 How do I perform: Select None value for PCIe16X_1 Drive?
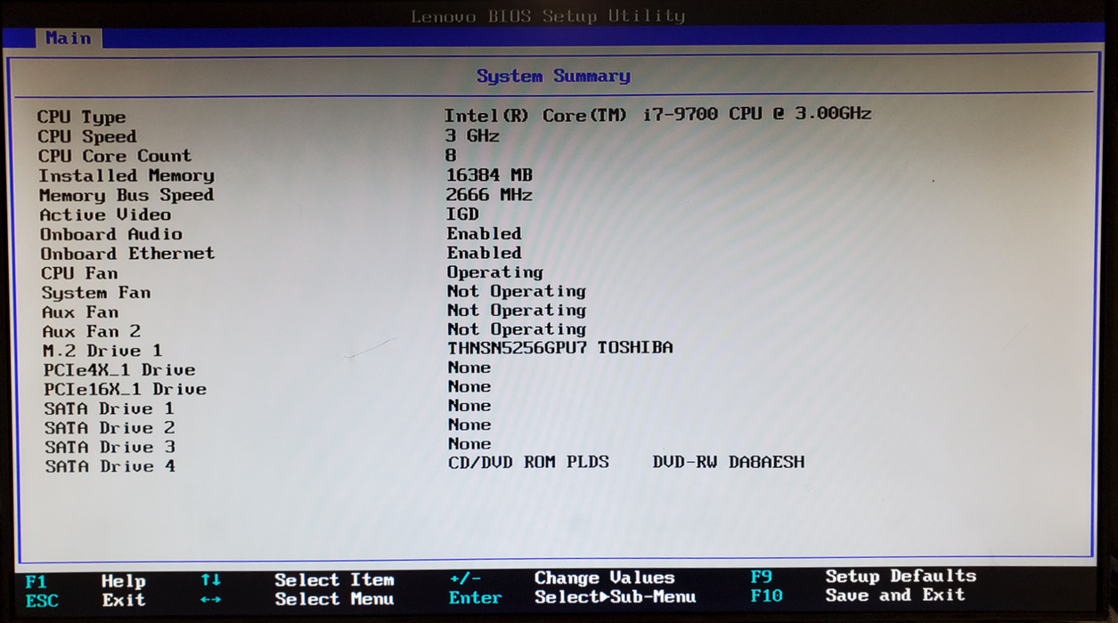[x=469, y=387]
